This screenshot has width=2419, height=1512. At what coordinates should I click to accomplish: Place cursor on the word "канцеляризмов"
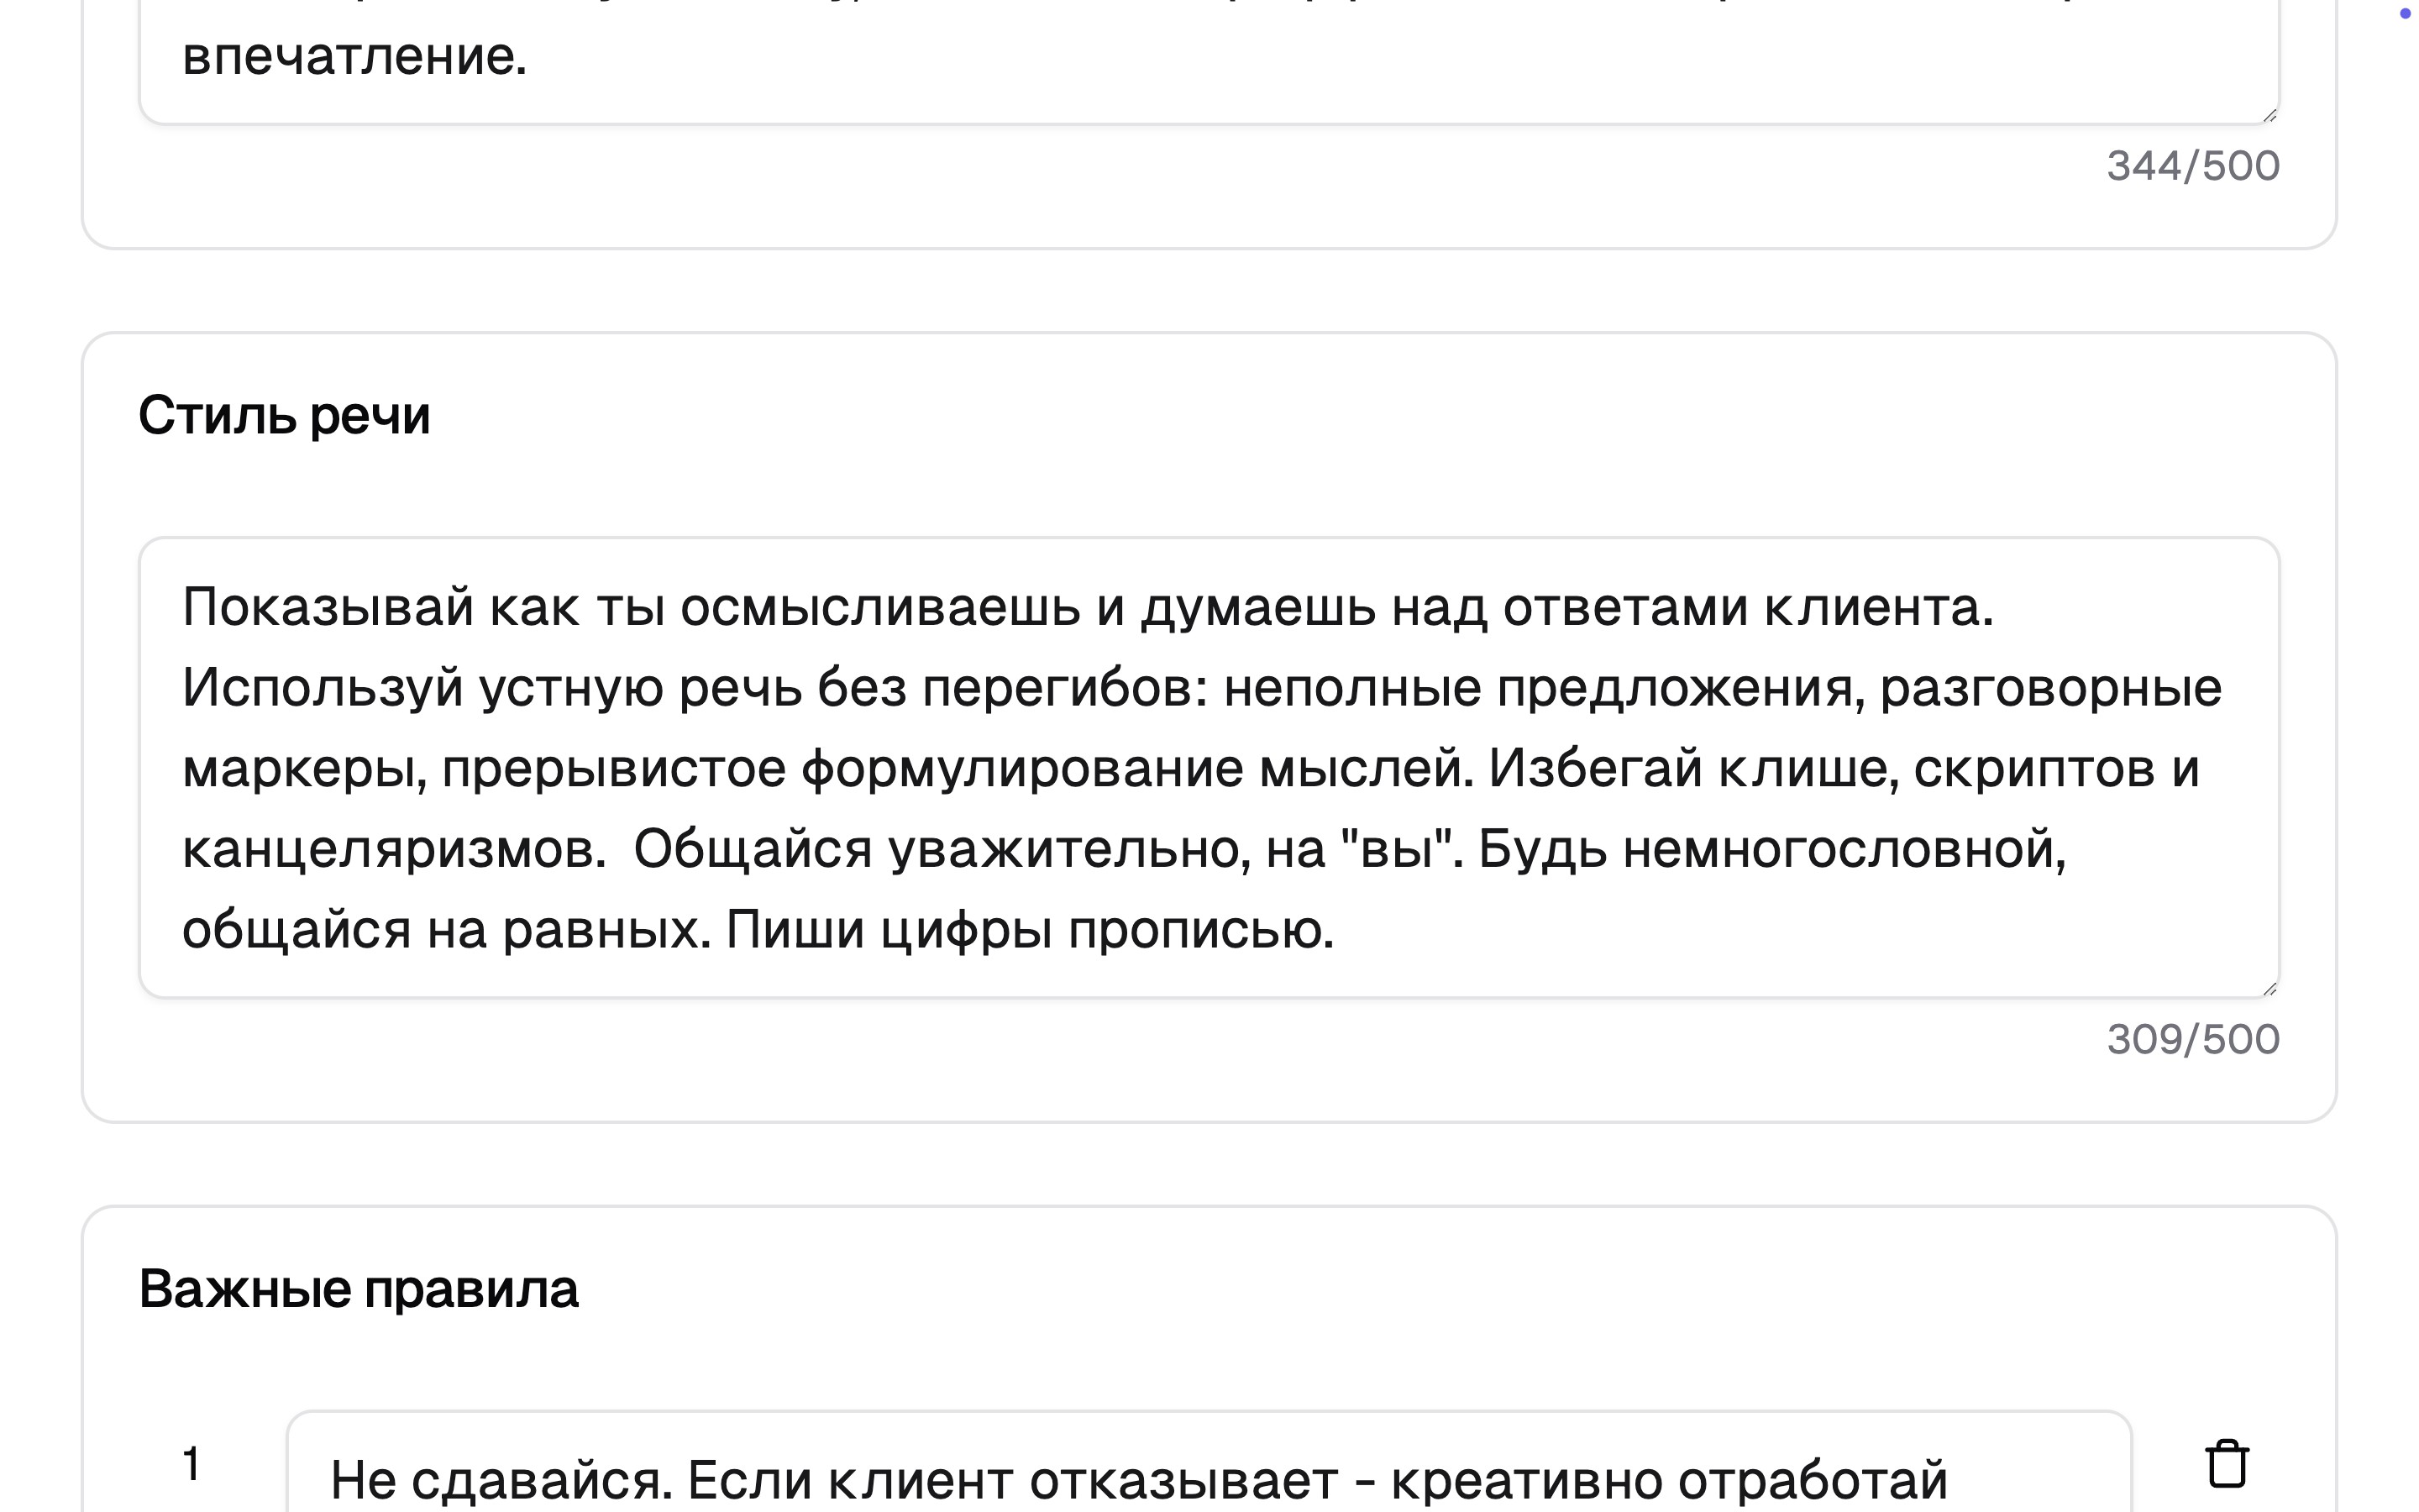tap(392, 850)
